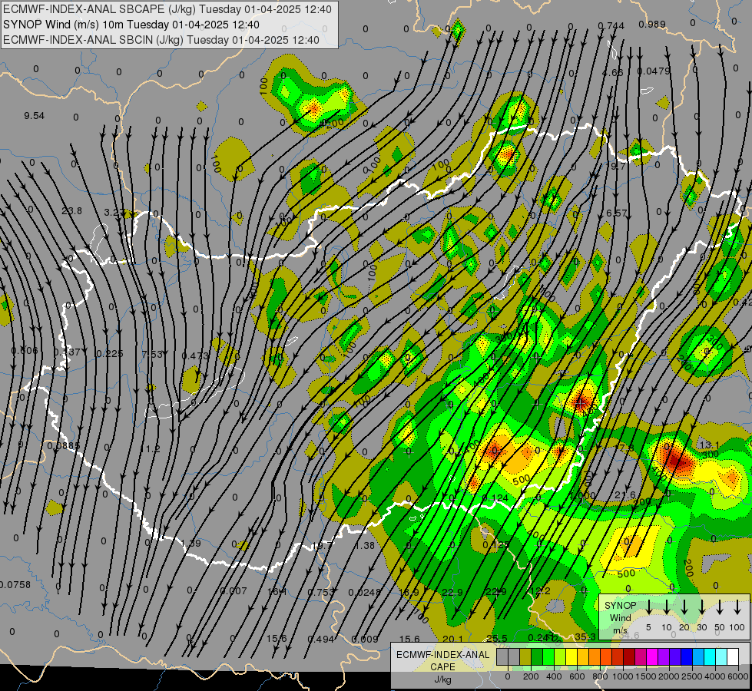Click the 1.38 value on the map

[365, 545]
